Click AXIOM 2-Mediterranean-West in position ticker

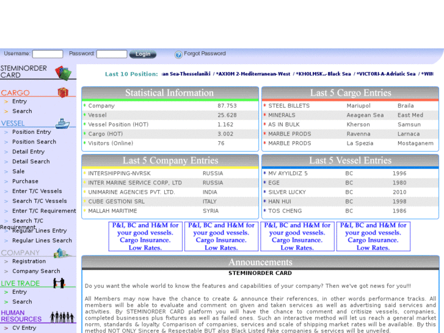point(253,74)
